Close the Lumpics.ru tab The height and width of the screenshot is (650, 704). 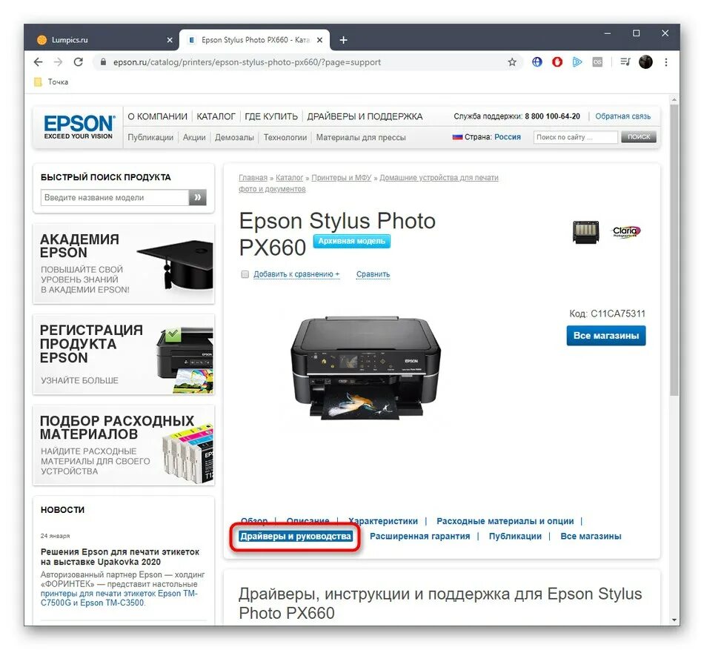[169, 40]
